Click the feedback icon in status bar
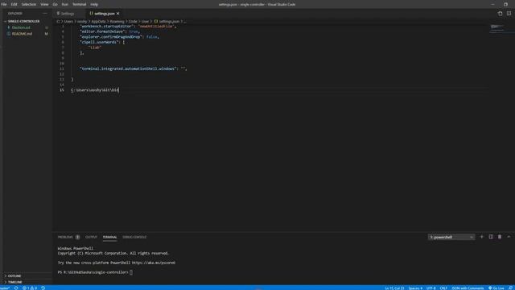515x290 pixels. [511, 288]
